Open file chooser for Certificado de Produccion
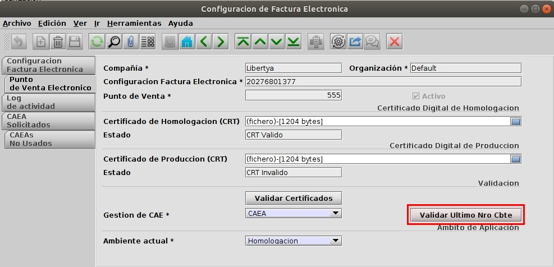The width and height of the screenshot is (554, 267). pyautogui.click(x=516, y=159)
